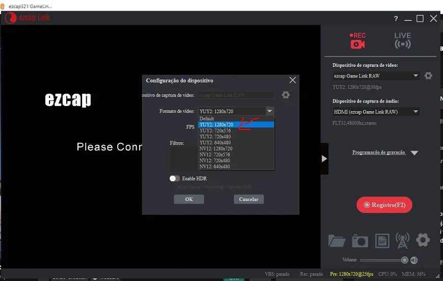This screenshot has width=443, height=281.
Task: Open video capture device settings gear
Action: [x=428, y=76]
